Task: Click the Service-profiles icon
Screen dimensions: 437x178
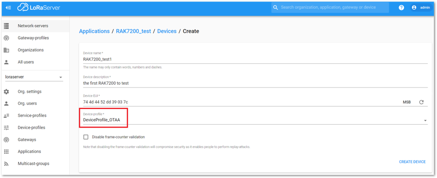Action: click(6, 116)
